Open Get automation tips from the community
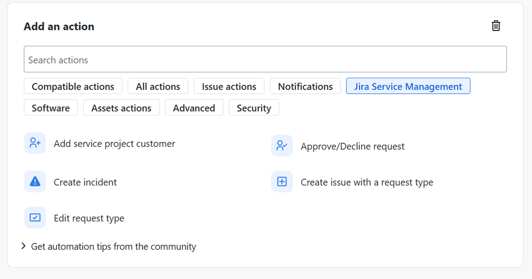This screenshot has height=279, width=532. coord(114,247)
